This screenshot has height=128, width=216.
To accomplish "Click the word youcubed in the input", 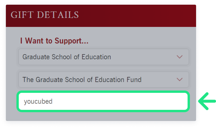I will coord(38,102).
